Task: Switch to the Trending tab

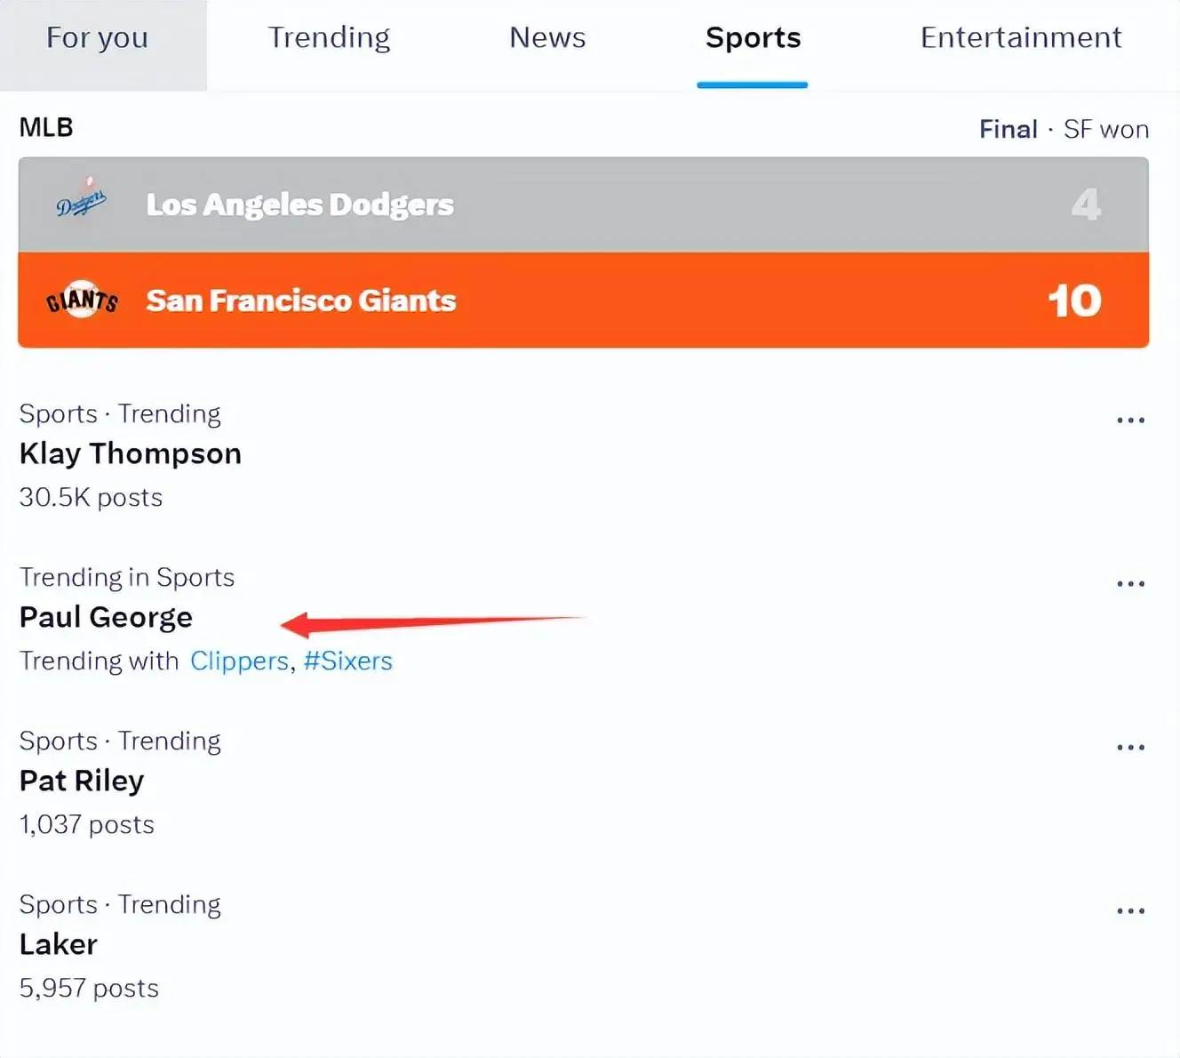Action: (x=329, y=38)
